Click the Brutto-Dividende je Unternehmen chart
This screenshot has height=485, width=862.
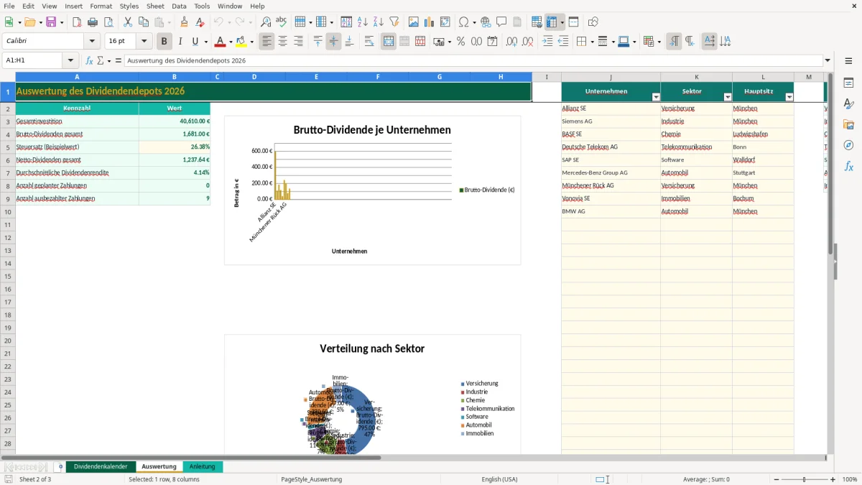(x=372, y=190)
